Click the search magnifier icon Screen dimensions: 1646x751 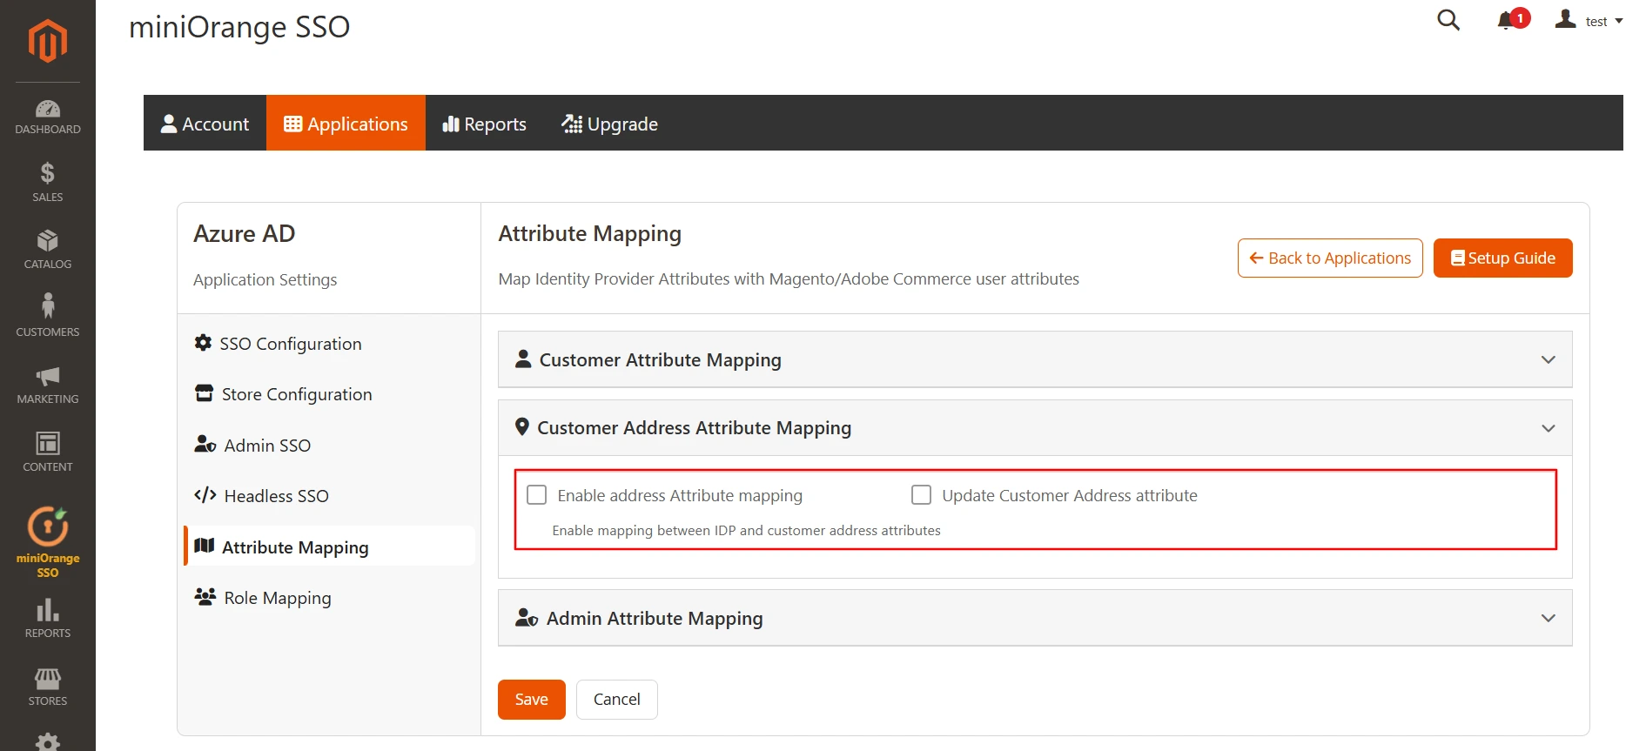1448,20
